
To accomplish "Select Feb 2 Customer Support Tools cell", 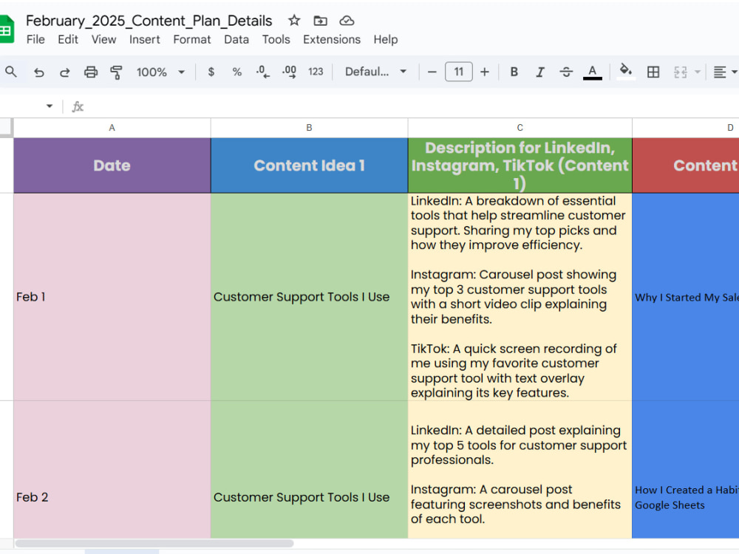I will tap(309, 470).
